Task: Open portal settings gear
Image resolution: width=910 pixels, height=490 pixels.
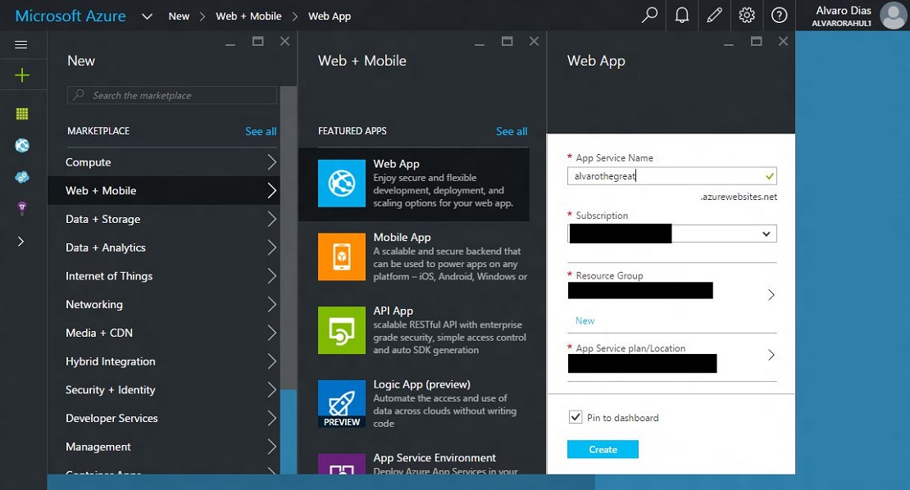Action: coord(747,15)
